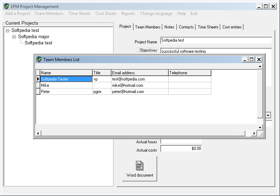
Task: Close the Team Members List window
Action: pos(259,59)
